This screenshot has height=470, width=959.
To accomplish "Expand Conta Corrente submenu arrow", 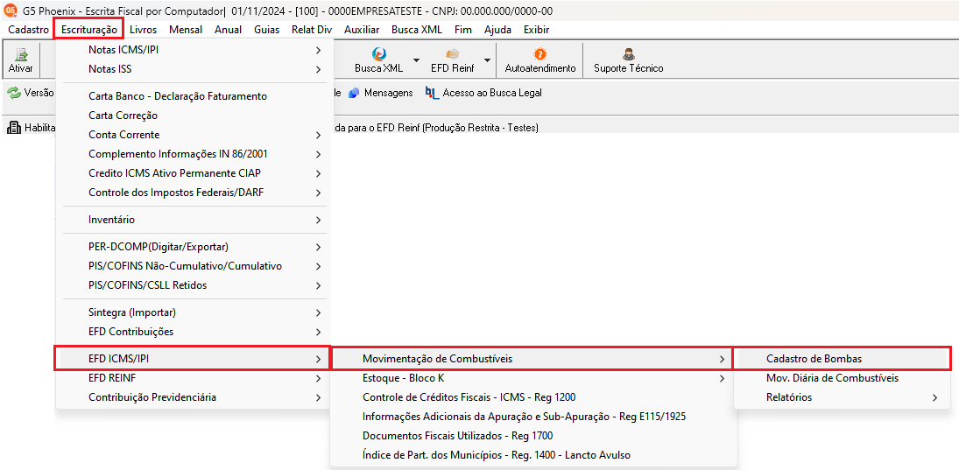I will click(x=318, y=135).
